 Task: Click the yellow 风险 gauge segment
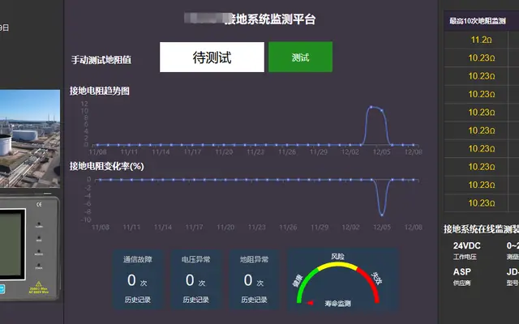337,265
